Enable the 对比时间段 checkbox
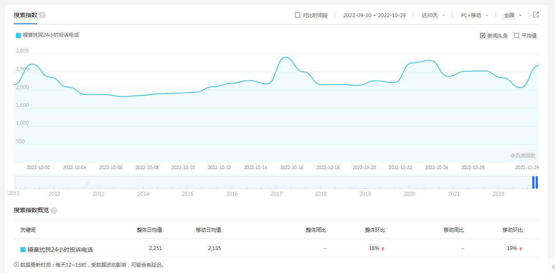The width and height of the screenshot is (555, 273). coord(296,15)
